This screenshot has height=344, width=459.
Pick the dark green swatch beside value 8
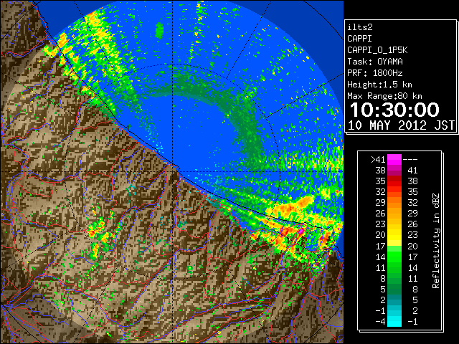(394, 278)
